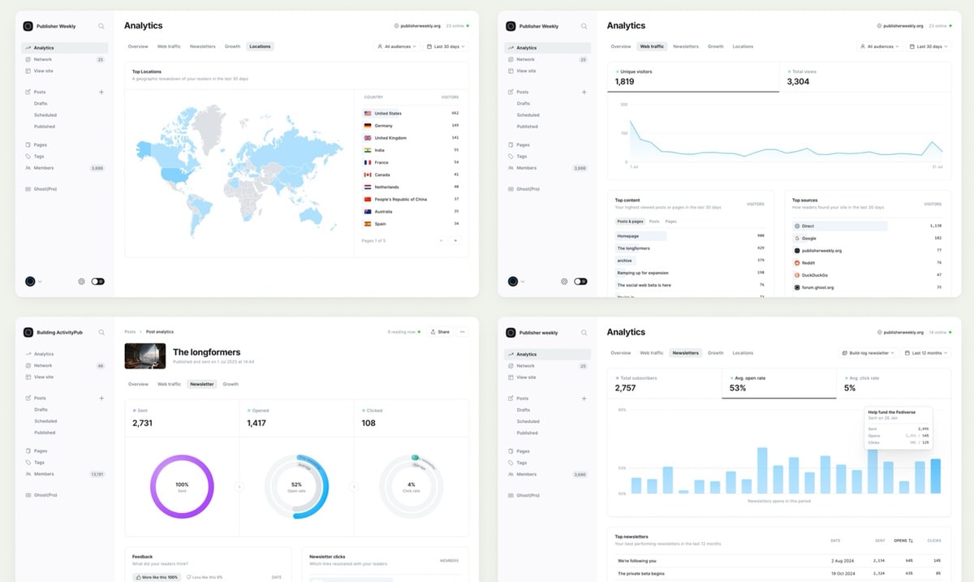Click the highlighted rightmost bar in the newsletter chart
The width and height of the screenshot is (974, 582).
935,476
